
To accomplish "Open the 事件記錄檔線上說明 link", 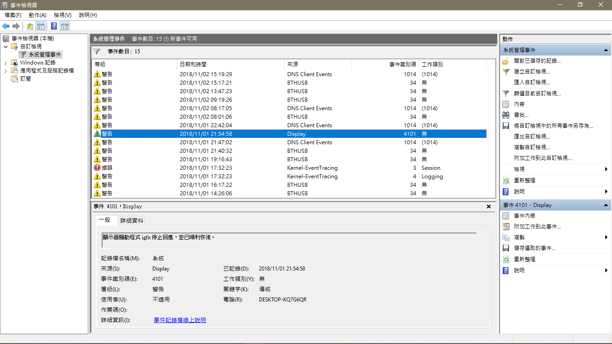I will (180, 320).
